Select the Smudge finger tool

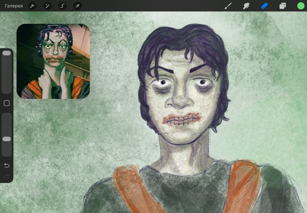pos(246,6)
